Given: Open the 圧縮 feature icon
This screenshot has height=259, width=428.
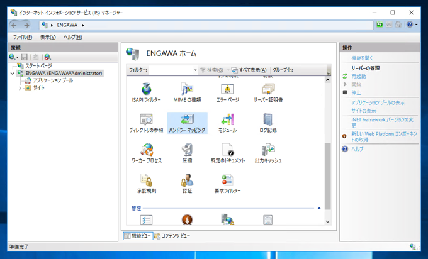Looking at the screenshot, I should click(x=187, y=153).
